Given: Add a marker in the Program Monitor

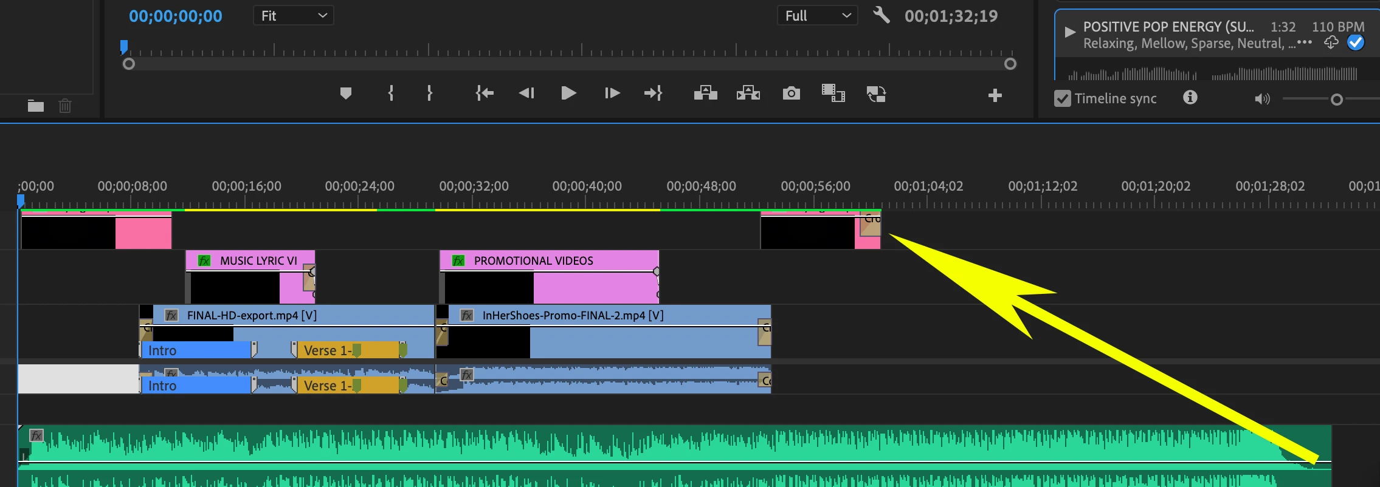Looking at the screenshot, I should (346, 94).
